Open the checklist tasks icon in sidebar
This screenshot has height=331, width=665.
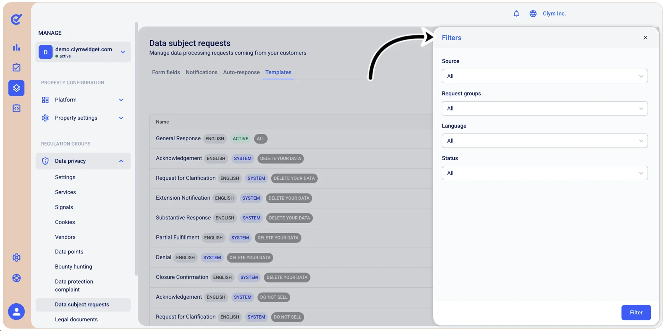(x=16, y=68)
